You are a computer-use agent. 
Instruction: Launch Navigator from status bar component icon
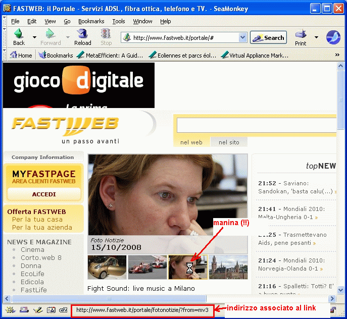[x=11, y=310]
